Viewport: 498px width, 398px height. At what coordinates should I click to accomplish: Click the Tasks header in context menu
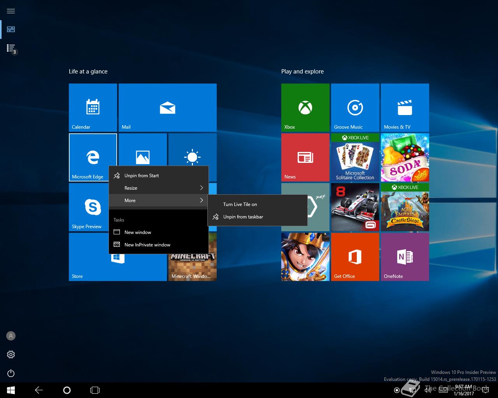[x=119, y=220]
